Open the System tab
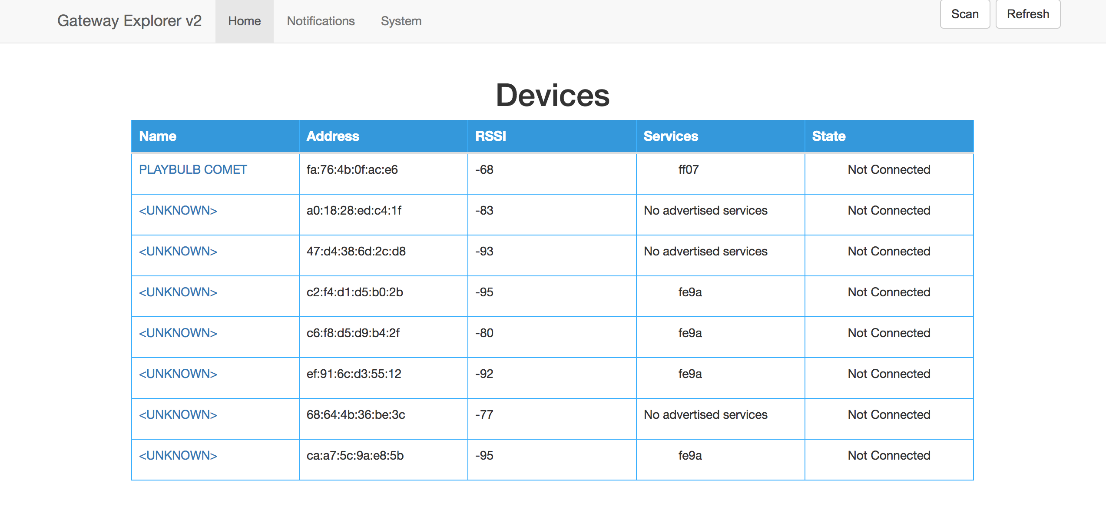 [401, 21]
